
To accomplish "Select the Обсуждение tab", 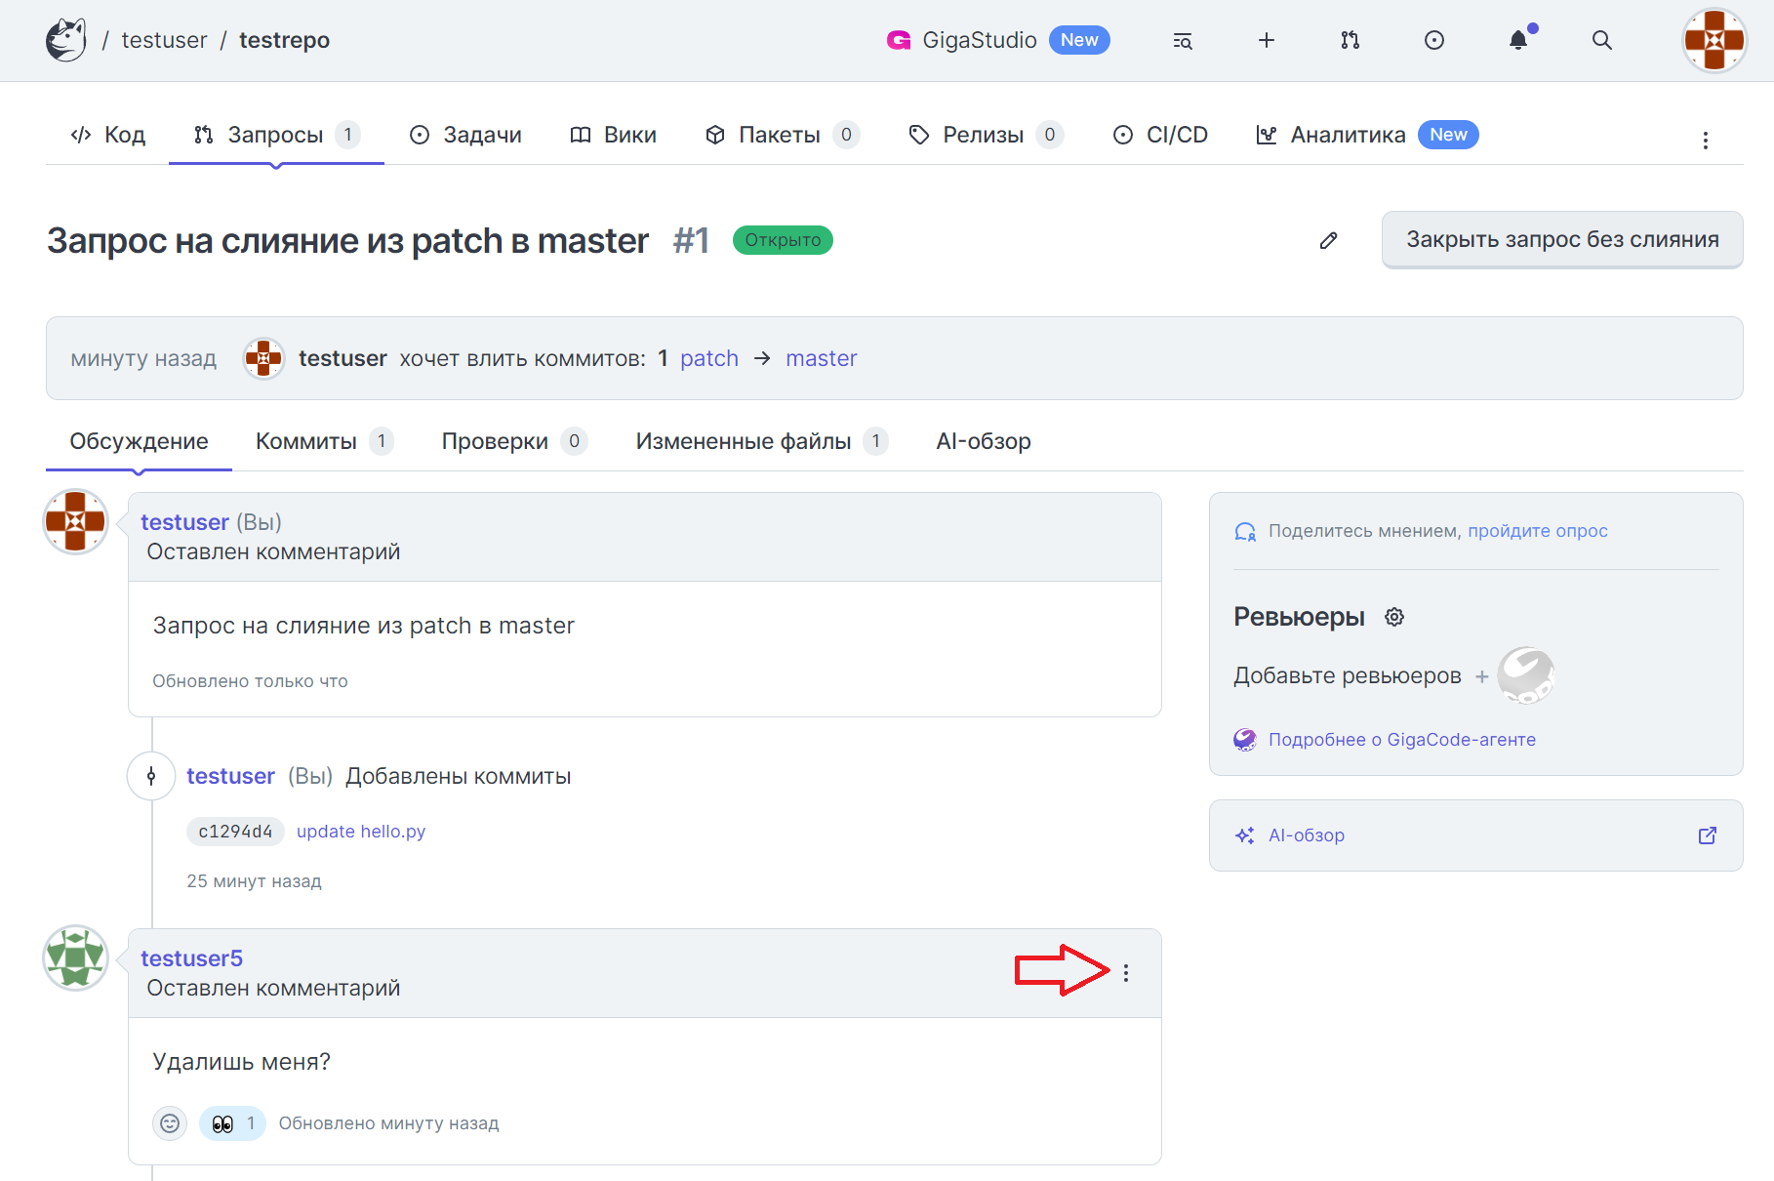I will [x=139, y=441].
